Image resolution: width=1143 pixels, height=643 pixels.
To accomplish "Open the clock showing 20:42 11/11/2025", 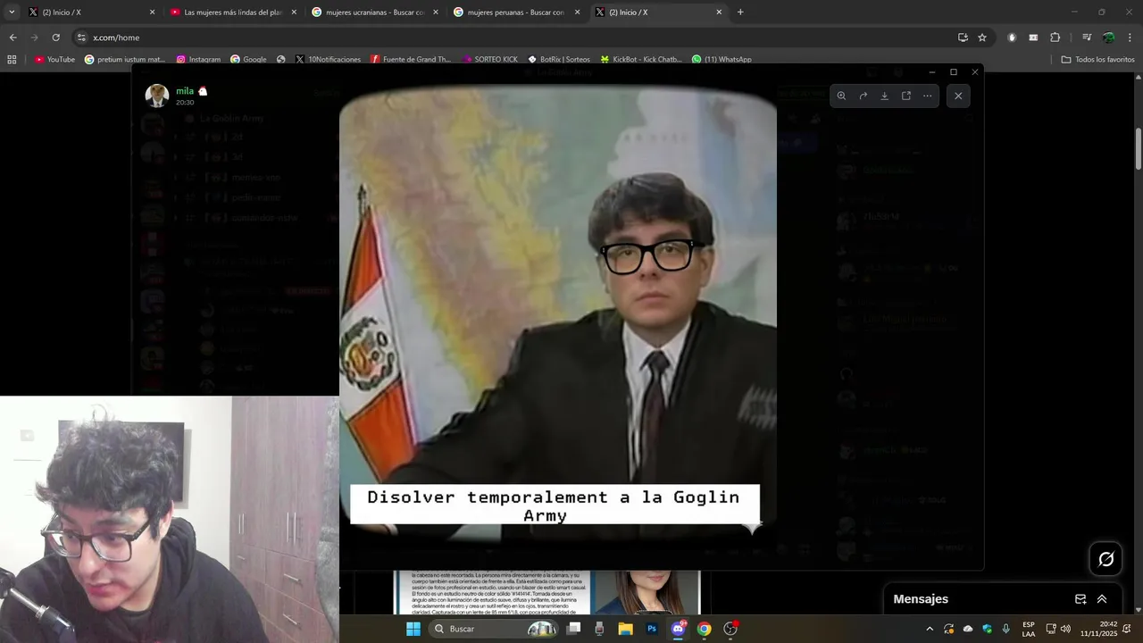I will point(1098,629).
